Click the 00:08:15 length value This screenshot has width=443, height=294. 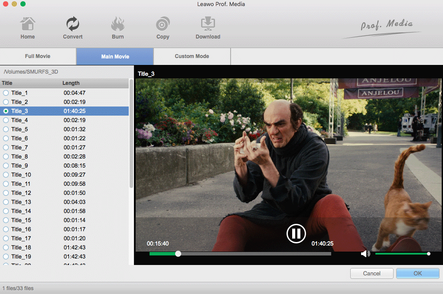75,166
